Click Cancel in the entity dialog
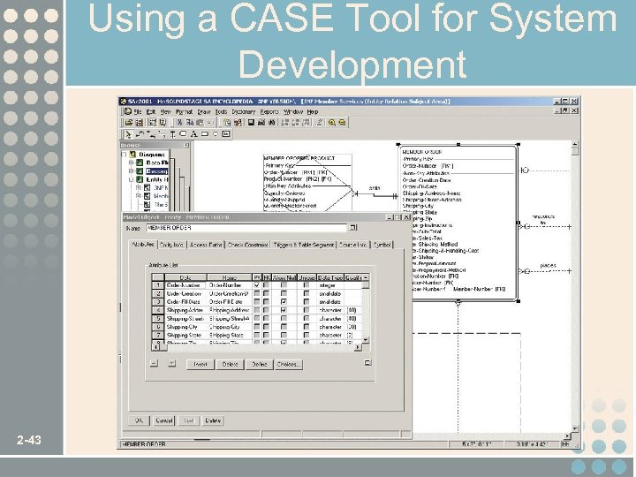The image size is (636, 477). point(164,420)
